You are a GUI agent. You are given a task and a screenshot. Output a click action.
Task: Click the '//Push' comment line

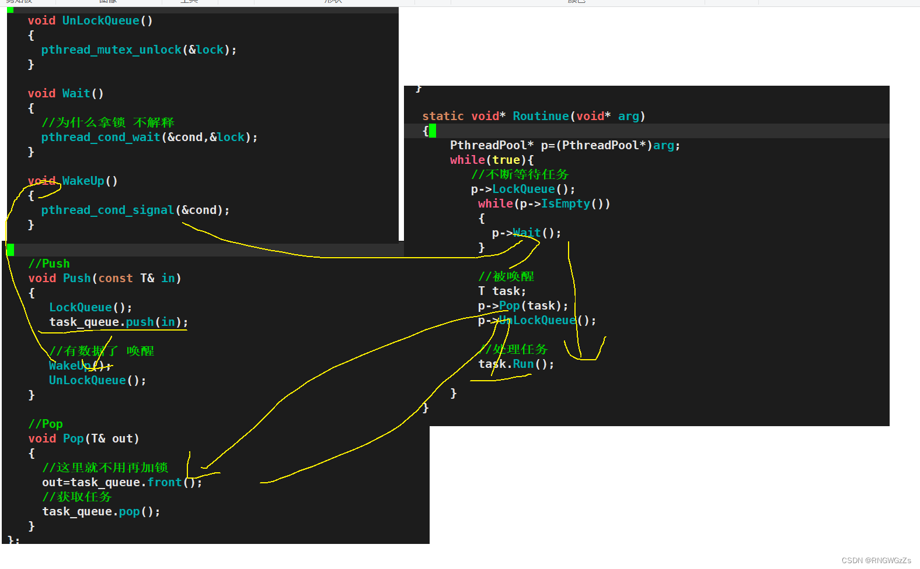49,264
